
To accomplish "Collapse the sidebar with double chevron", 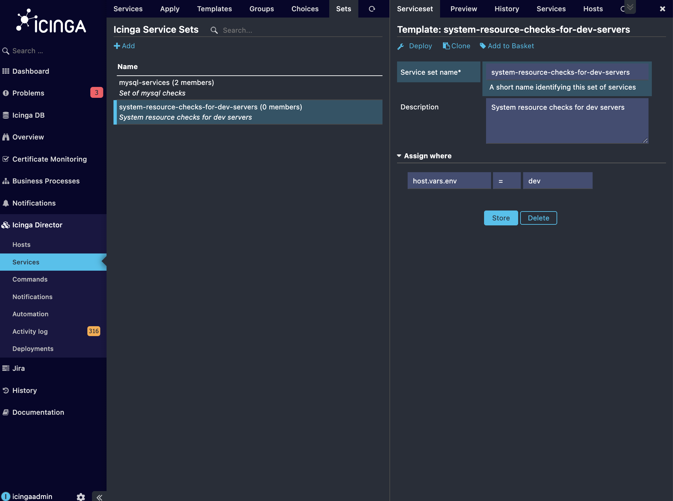I will coord(99,497).
